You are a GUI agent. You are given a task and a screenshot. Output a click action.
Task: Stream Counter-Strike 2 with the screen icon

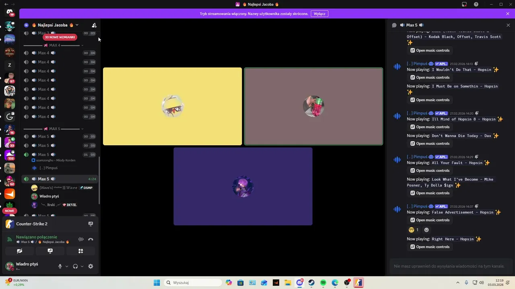point(91,224)
